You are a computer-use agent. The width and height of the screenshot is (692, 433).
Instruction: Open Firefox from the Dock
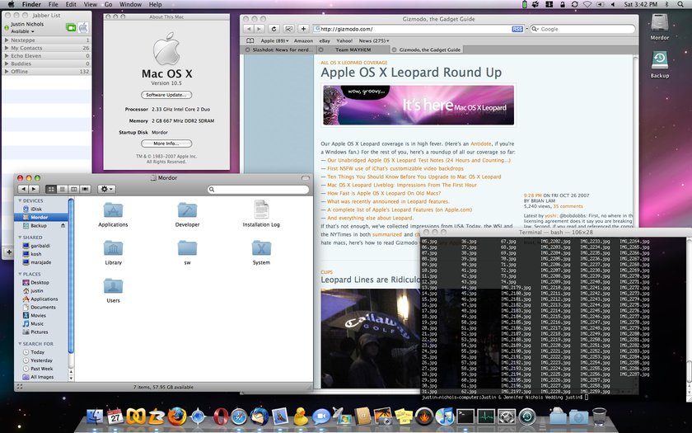tap(176, 417)
